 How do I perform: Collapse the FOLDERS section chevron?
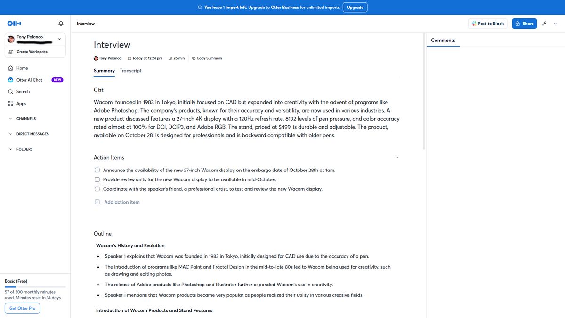(10, 149)
